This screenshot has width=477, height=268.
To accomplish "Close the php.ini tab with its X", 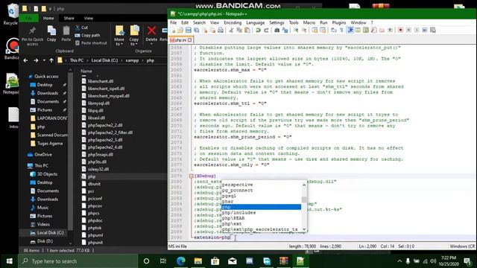I will 190,40.
